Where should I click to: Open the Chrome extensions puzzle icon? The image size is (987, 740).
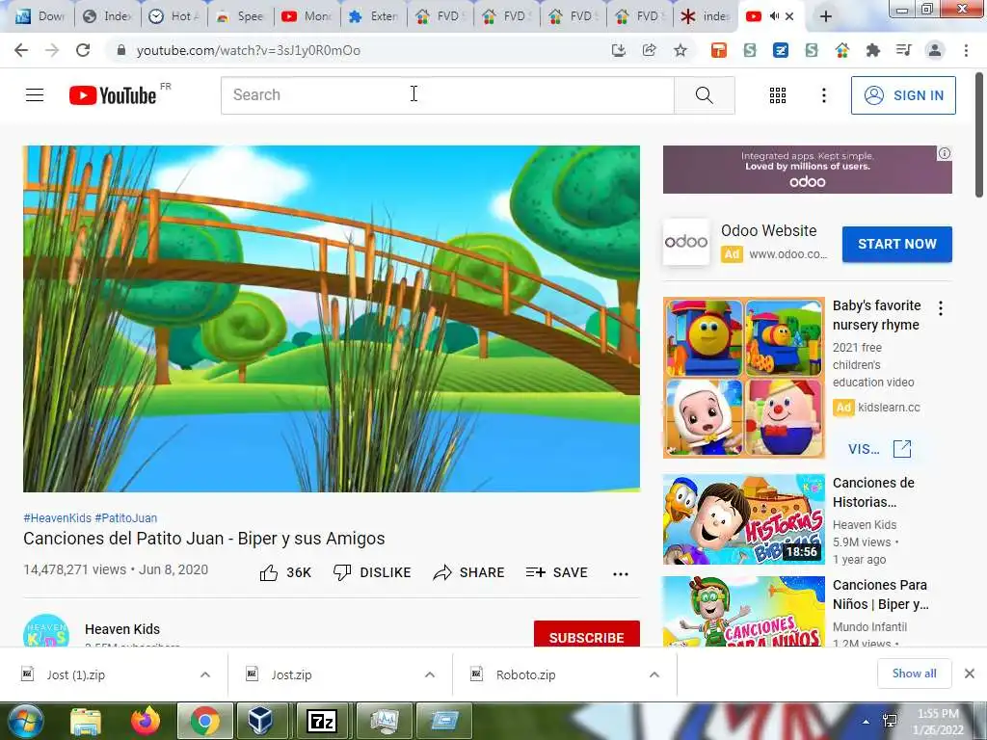(872, 50)
